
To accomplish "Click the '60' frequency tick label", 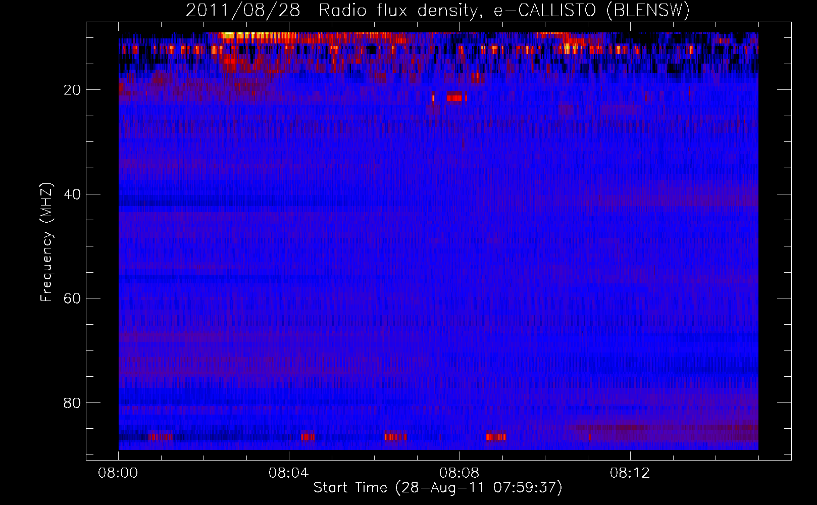I will pos(72,298).
